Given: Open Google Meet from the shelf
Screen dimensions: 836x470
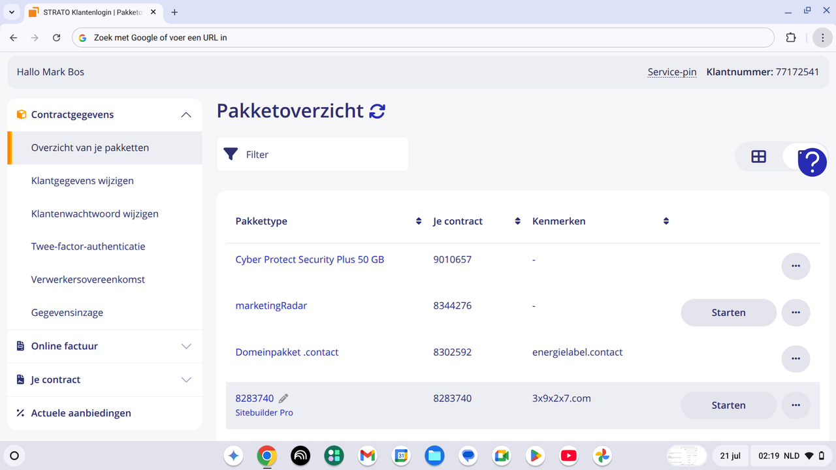Looking at the screenshot, I should 502,456.
